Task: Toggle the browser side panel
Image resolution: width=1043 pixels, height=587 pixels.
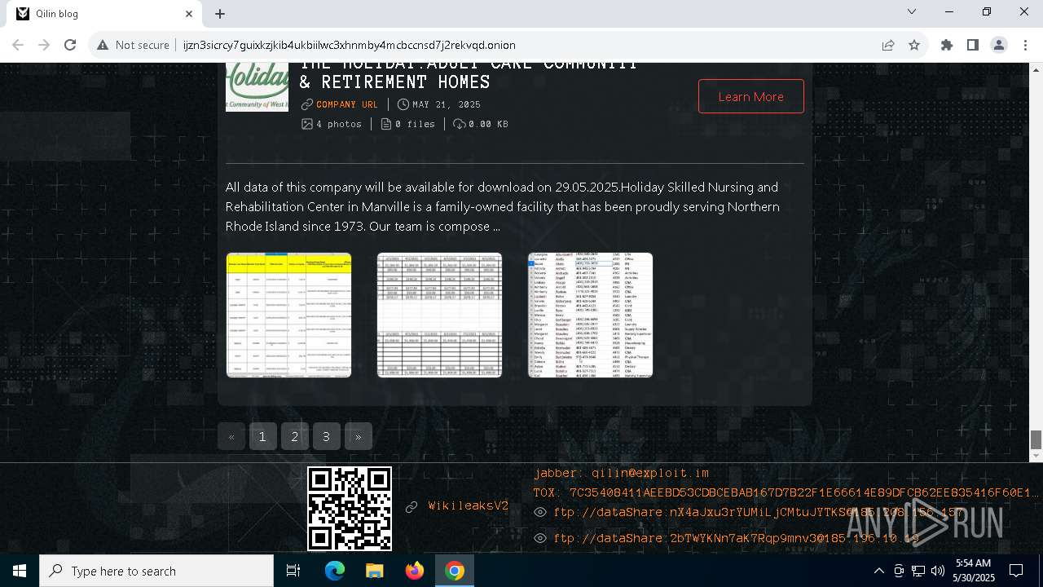Action: (x=973, y=45)
